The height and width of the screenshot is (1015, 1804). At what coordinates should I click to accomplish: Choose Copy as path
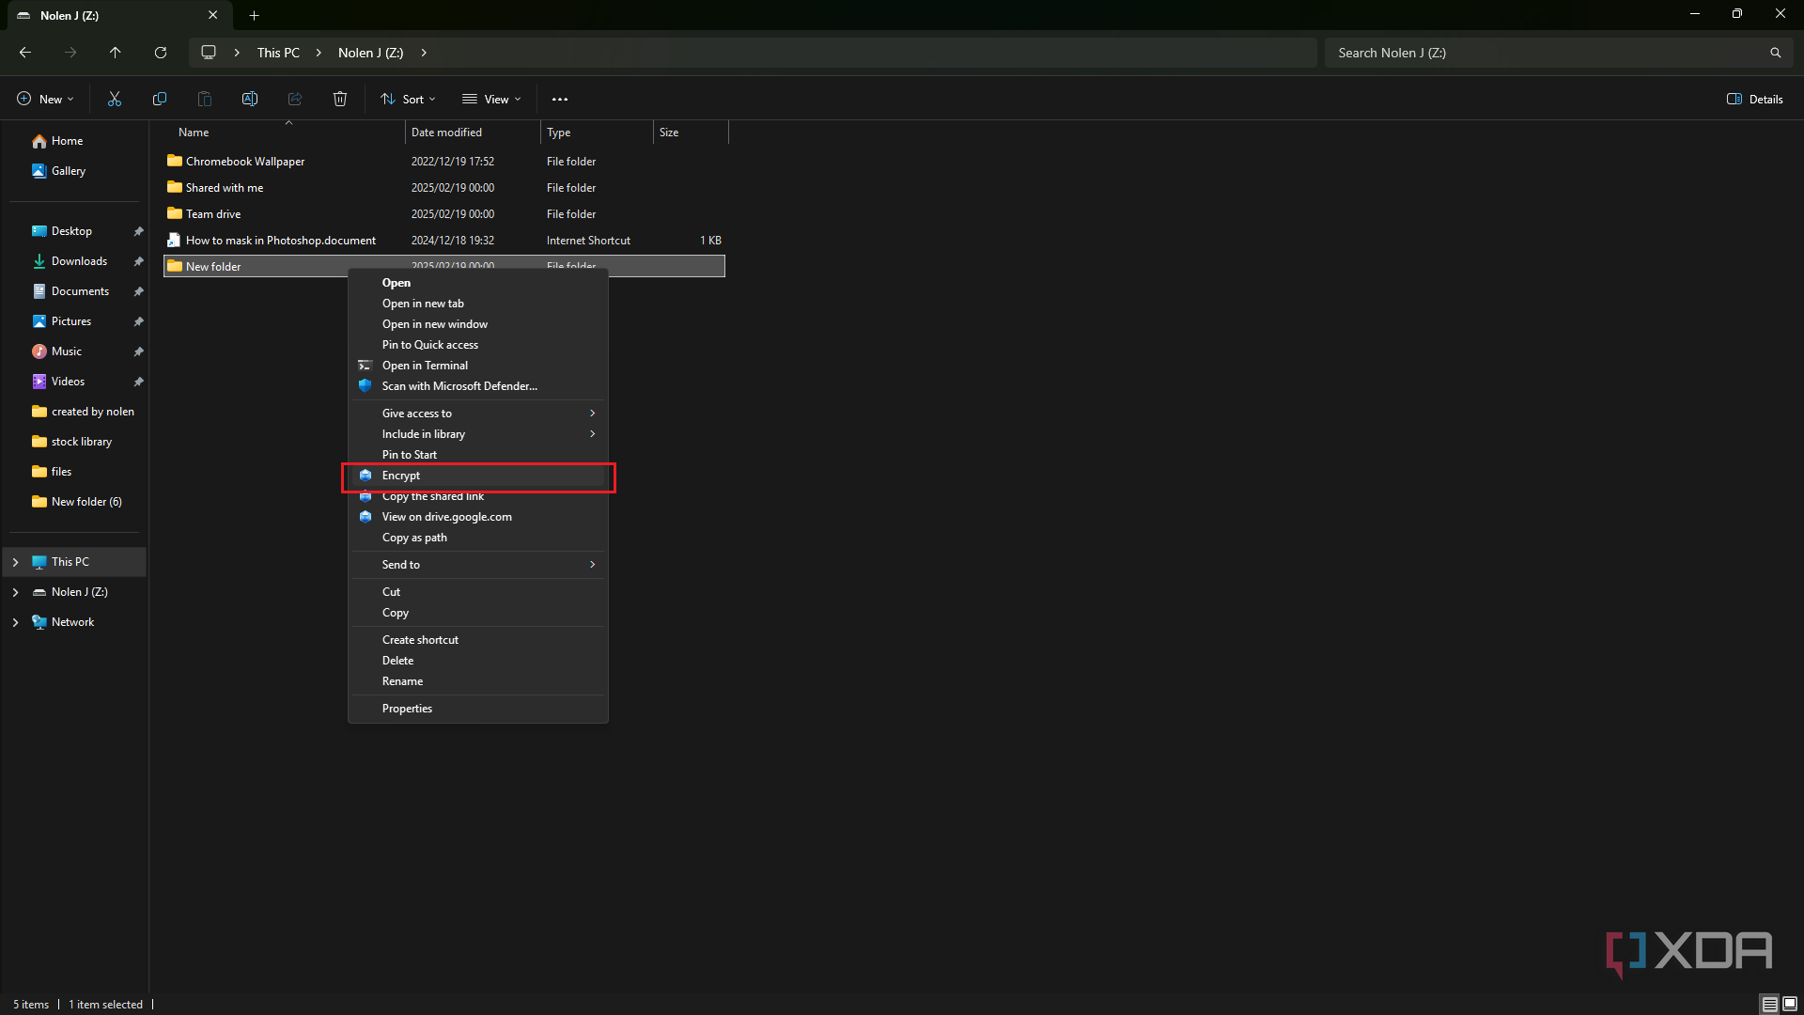click(478, 538)
